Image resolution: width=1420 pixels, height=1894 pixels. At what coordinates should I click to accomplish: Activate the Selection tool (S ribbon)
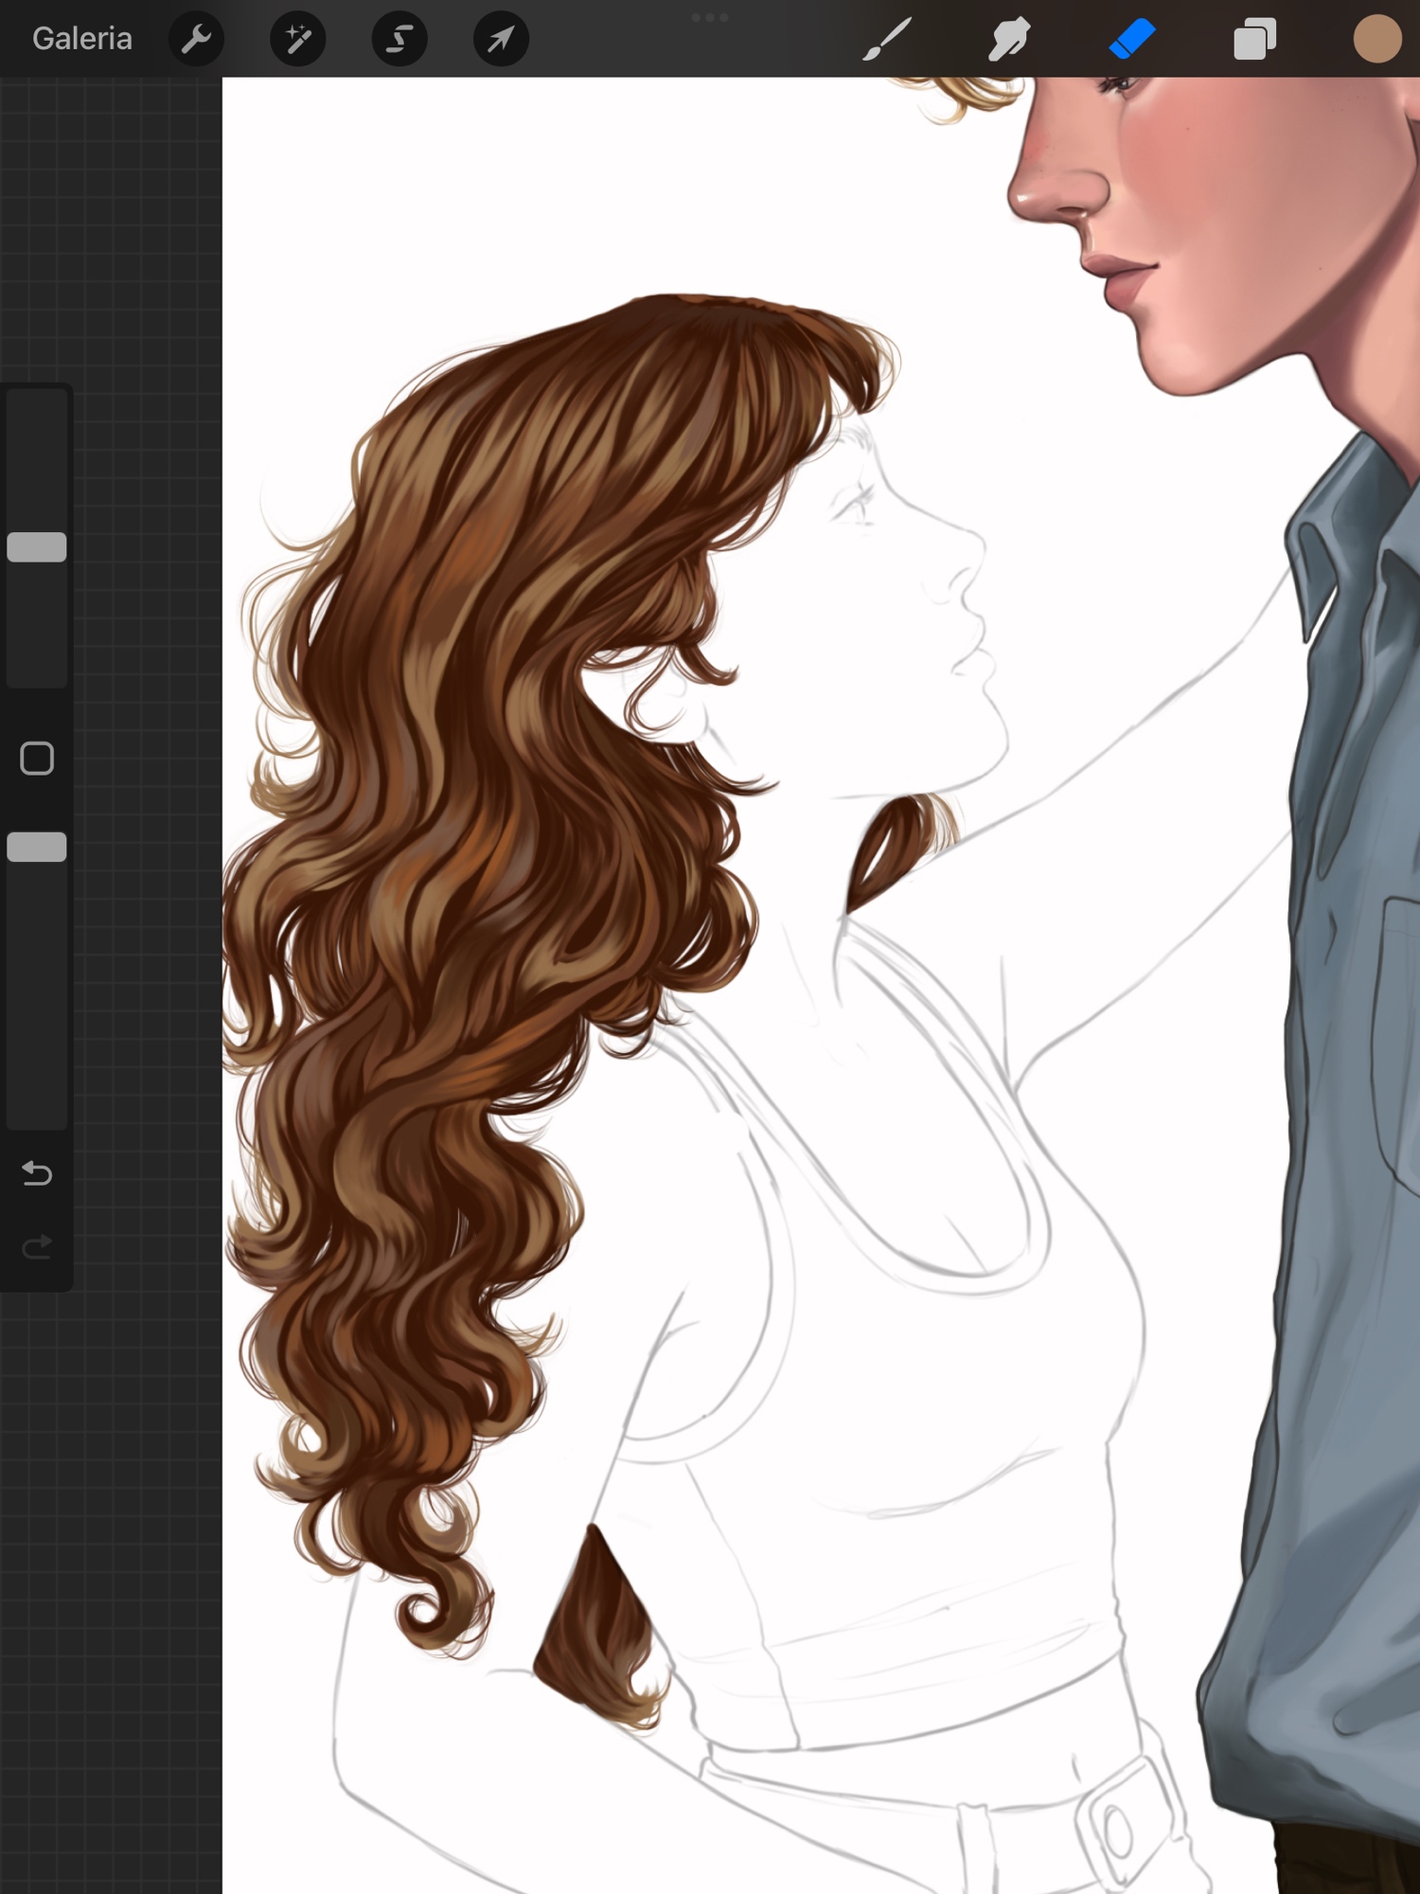point(399,39)
